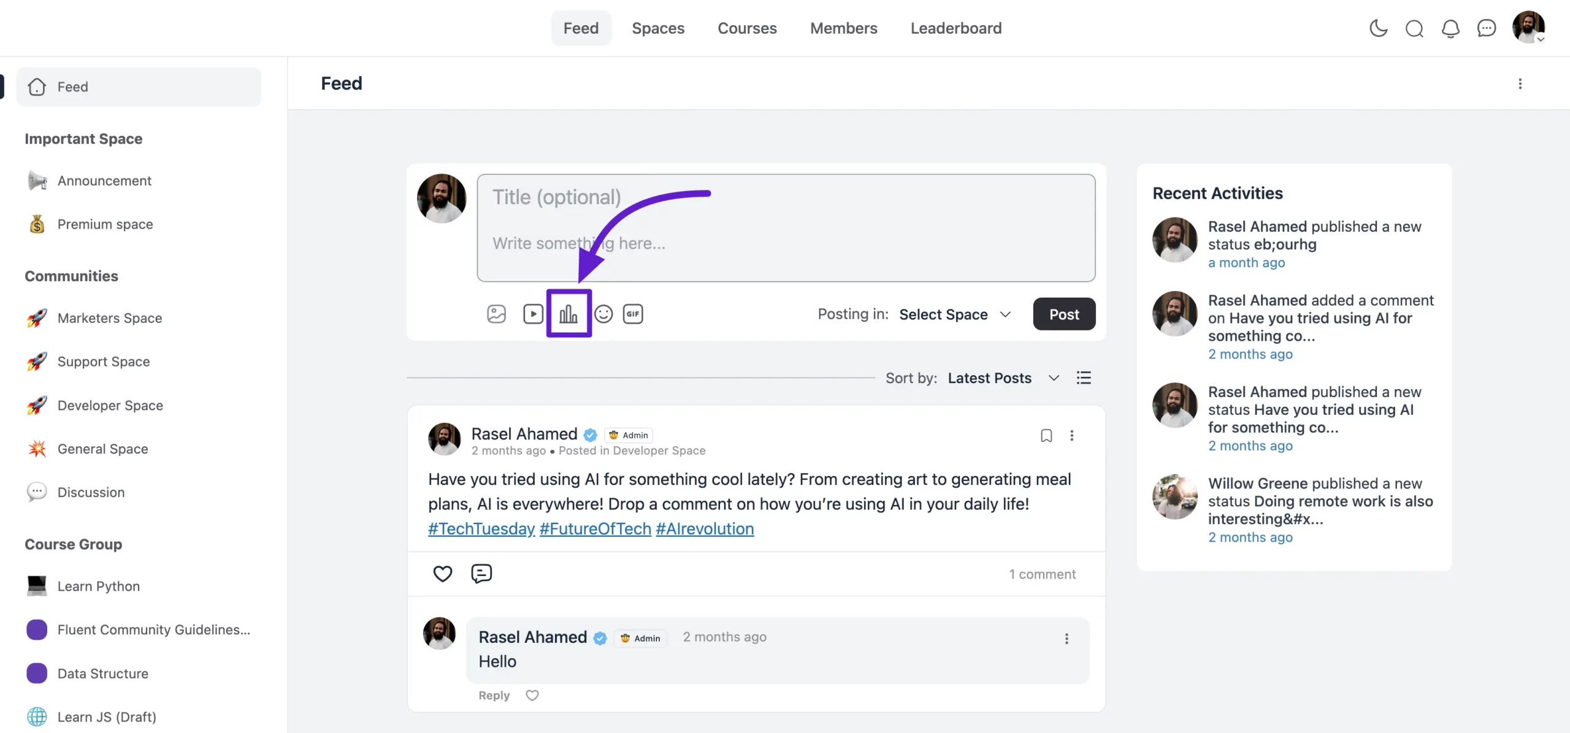Open the notifications bell icon
The image size is (1570, 733).
point(1450,28)
